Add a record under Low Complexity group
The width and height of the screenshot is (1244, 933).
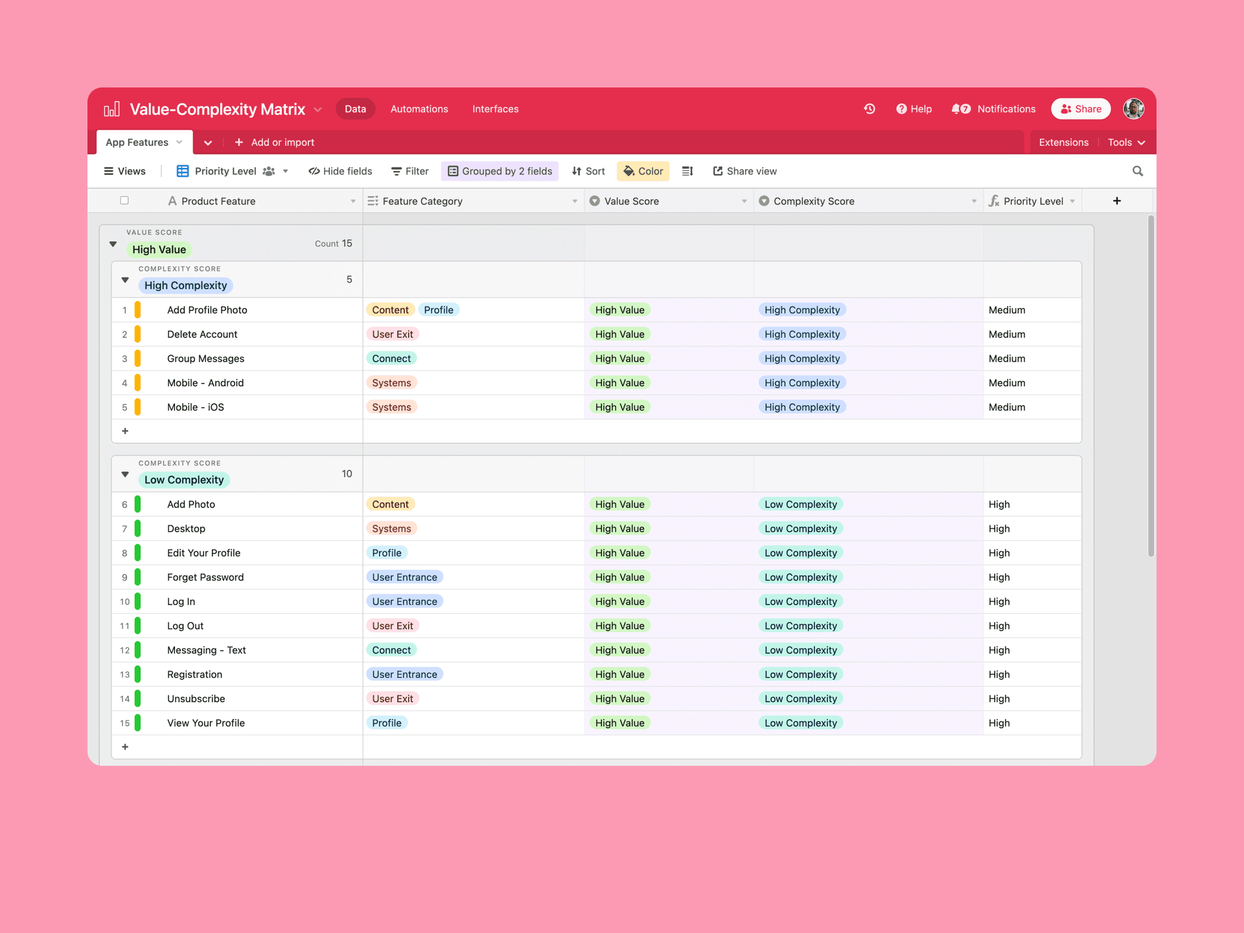click(125, 747)
